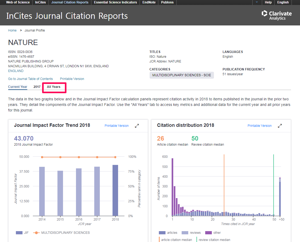Click the 2015 impact factor bar
300x242 pixels.
point(60,193)
